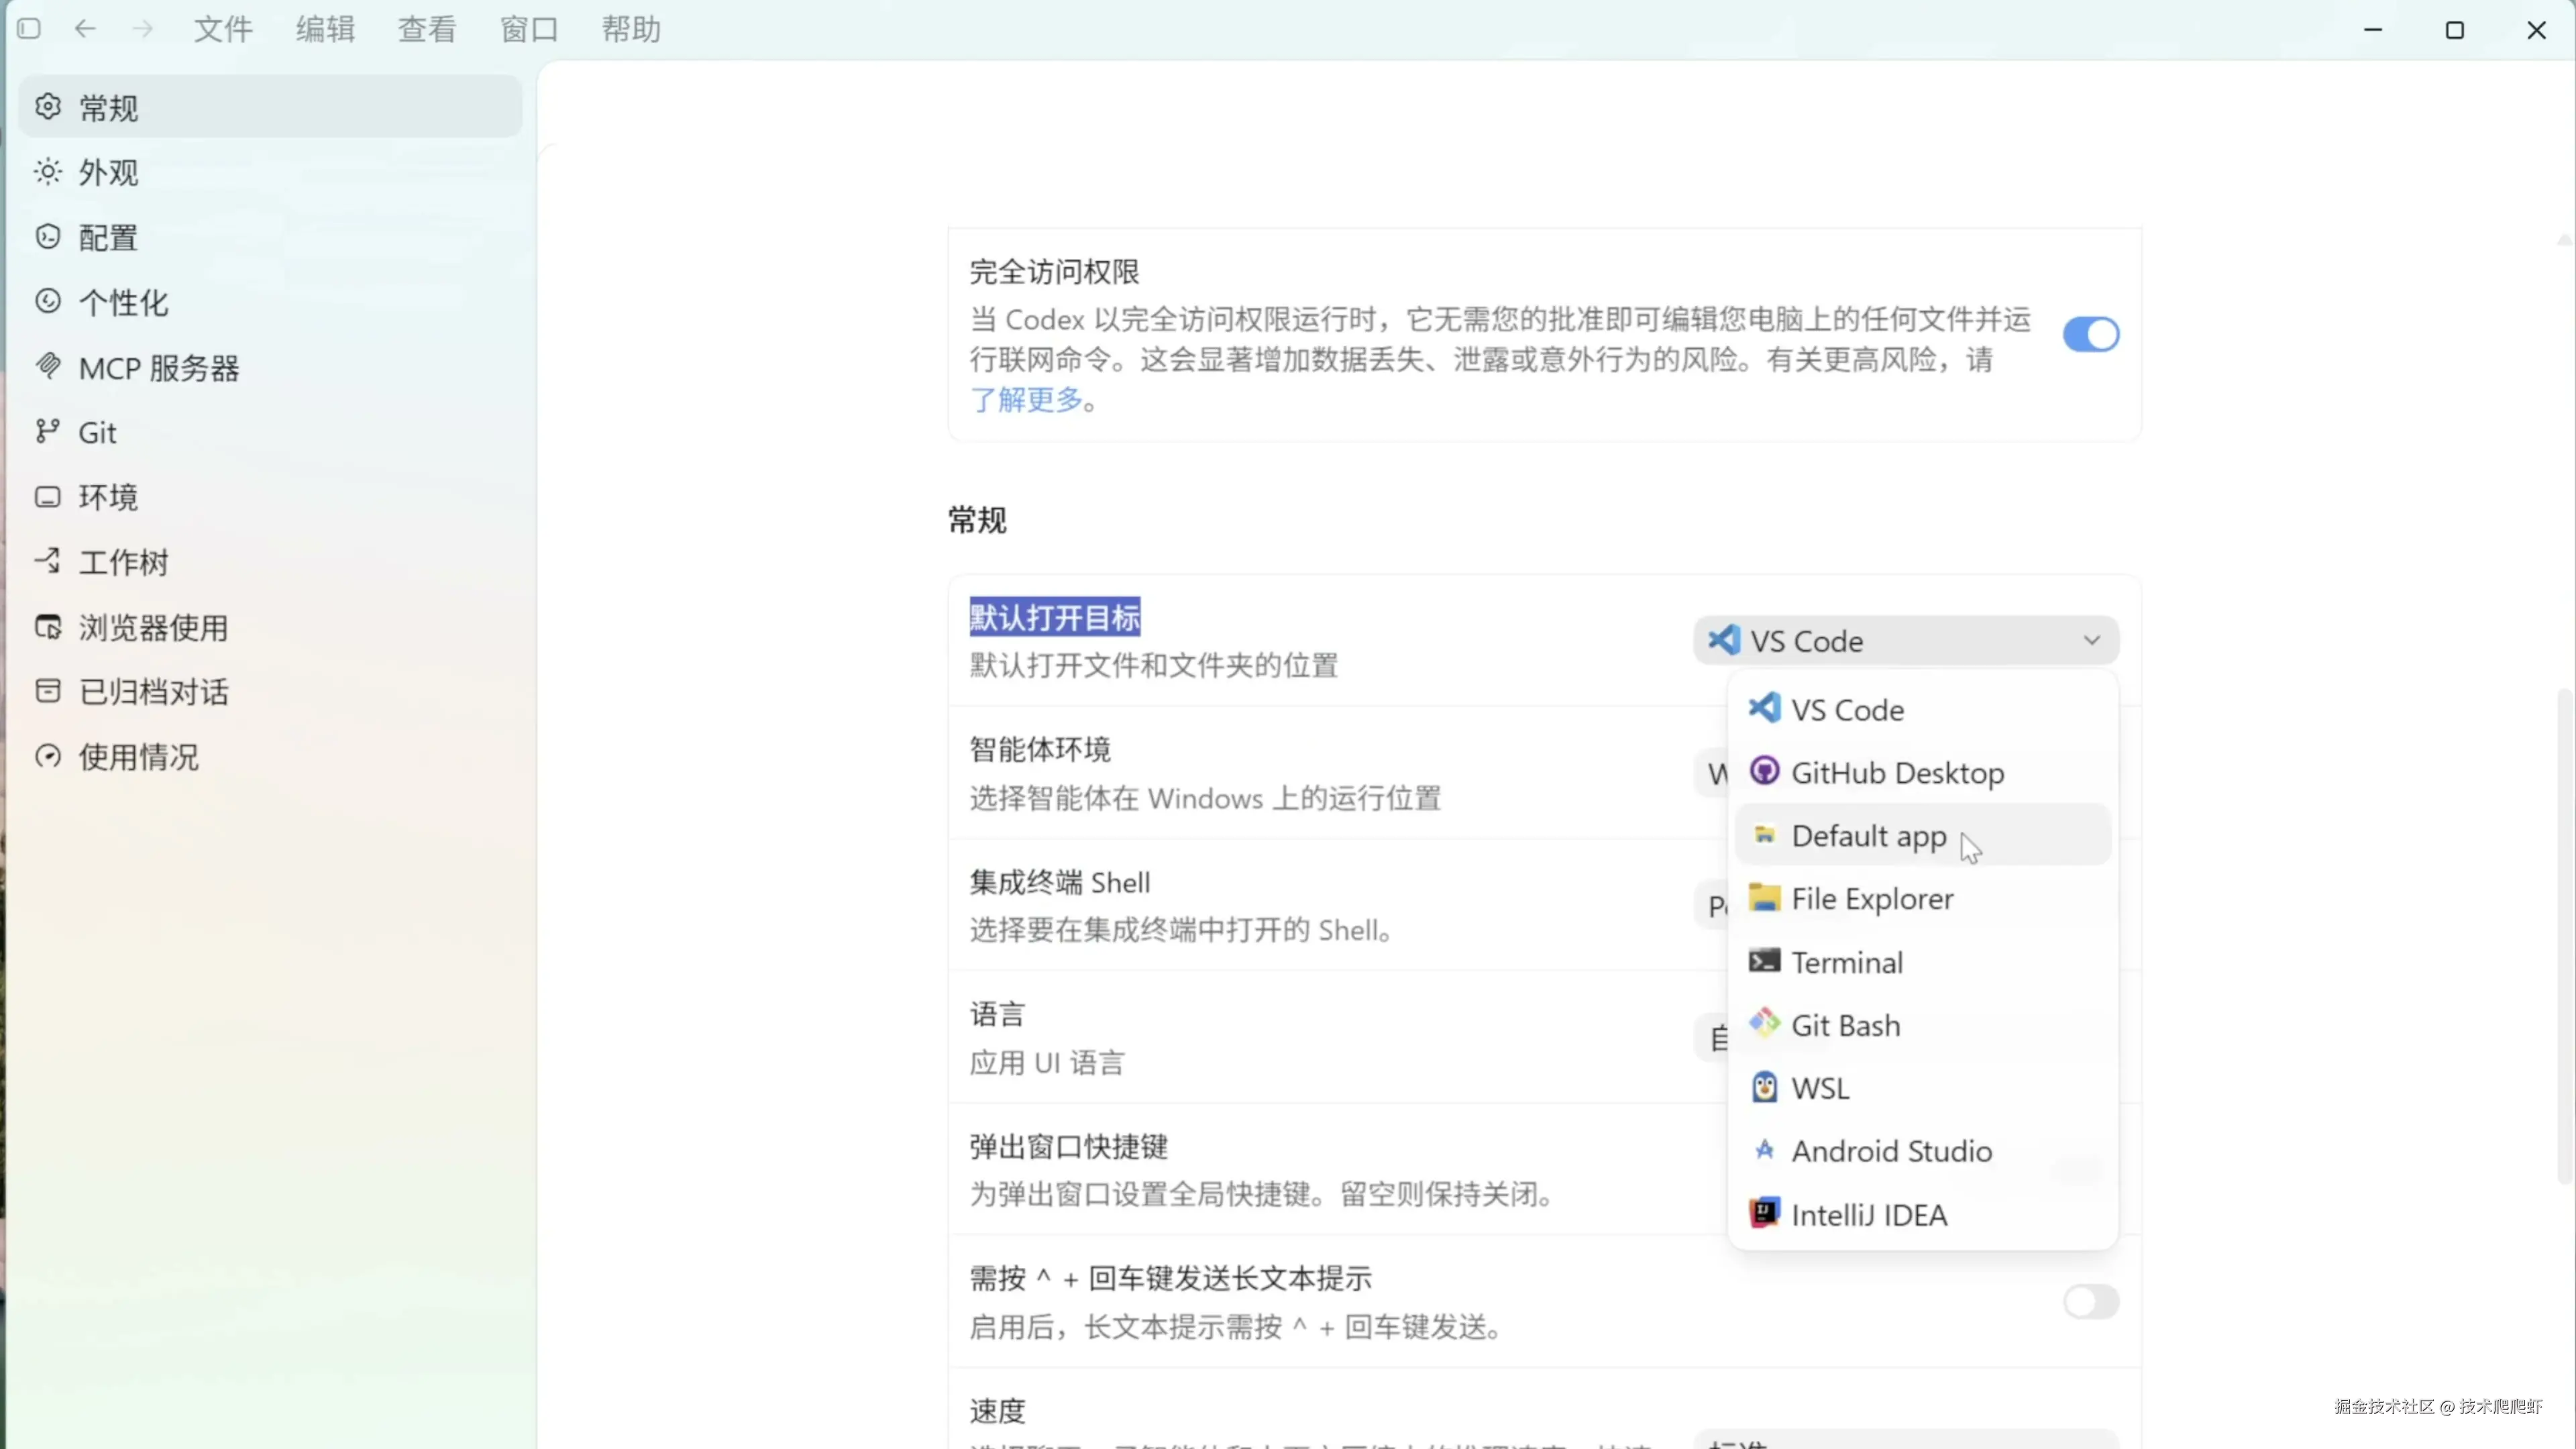Click the back navigation arrow
The image size is (2576, 1449).
click(x=85, y=29)
